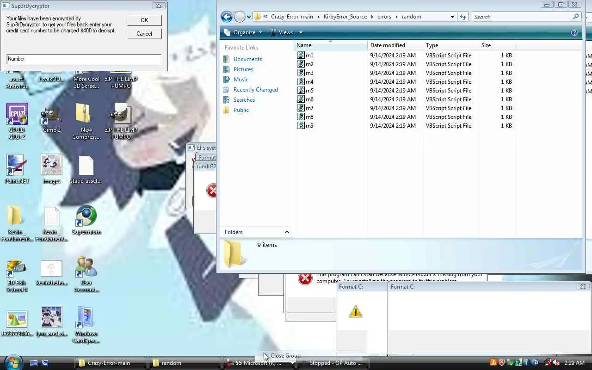Click the KirbyError_Source breadcrumb arrow
Image resolution: width=592 pixels, height=370 pixels.
coord(372,17)
